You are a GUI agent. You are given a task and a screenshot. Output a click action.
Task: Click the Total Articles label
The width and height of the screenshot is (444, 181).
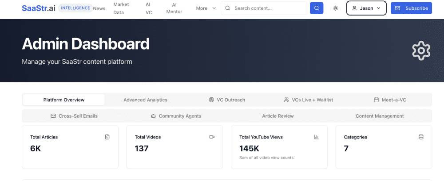[x=44, y=137]
